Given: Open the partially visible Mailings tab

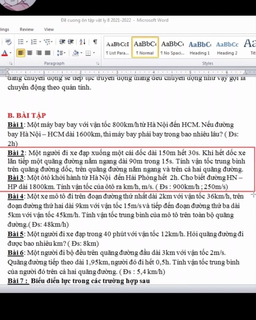Looking at the screenshot, I should (x=4, y=29).
